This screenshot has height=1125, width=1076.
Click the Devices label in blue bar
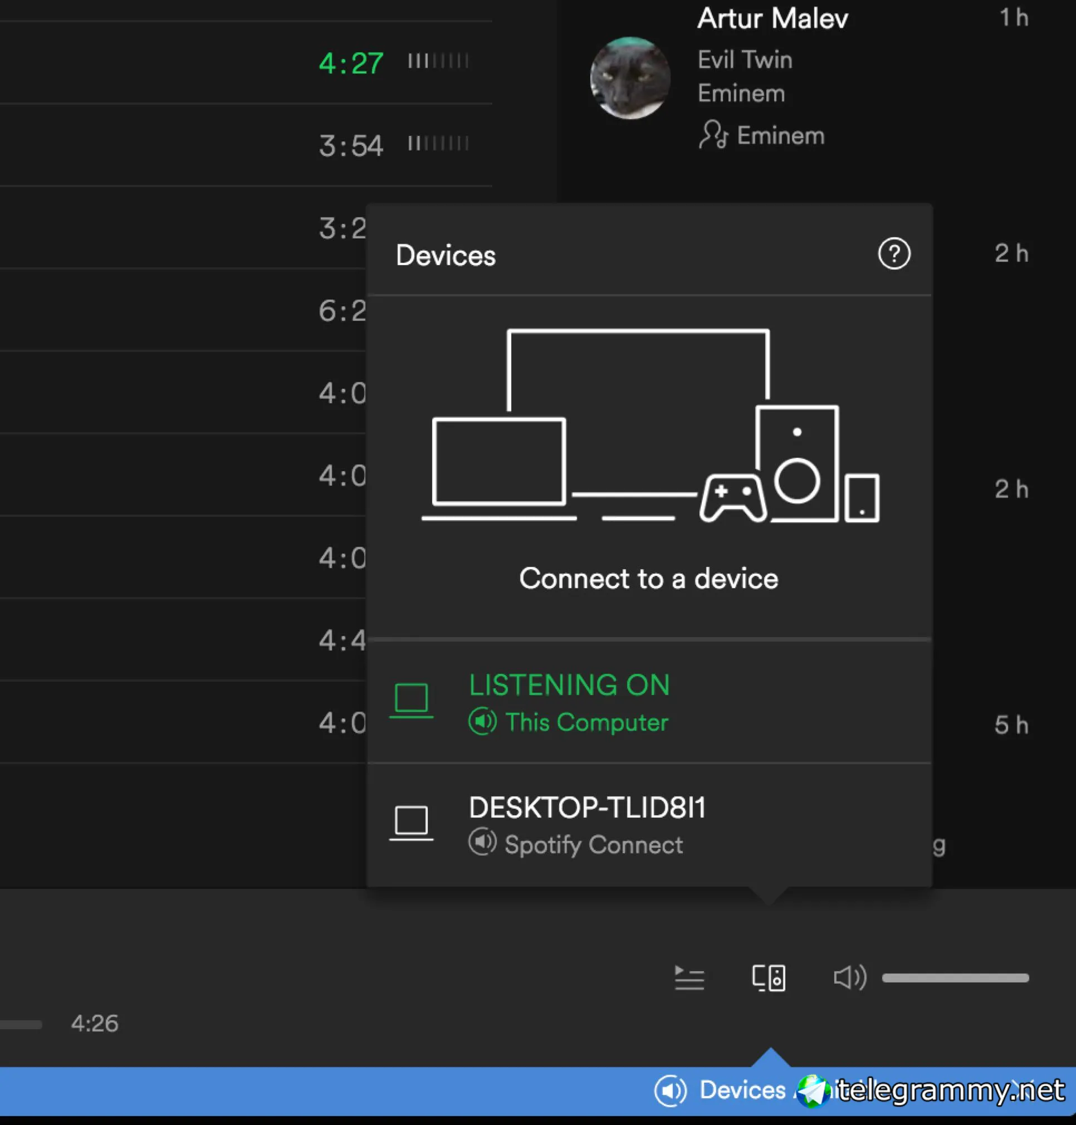pyautogui.click(x=742, y=1090)
